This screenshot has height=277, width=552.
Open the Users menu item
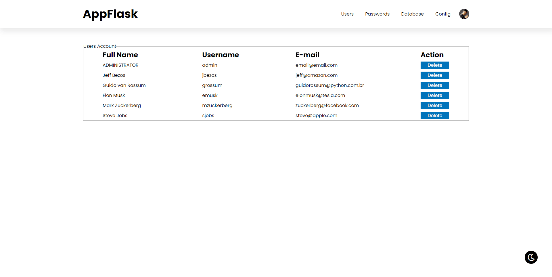(x=347, y=14)
